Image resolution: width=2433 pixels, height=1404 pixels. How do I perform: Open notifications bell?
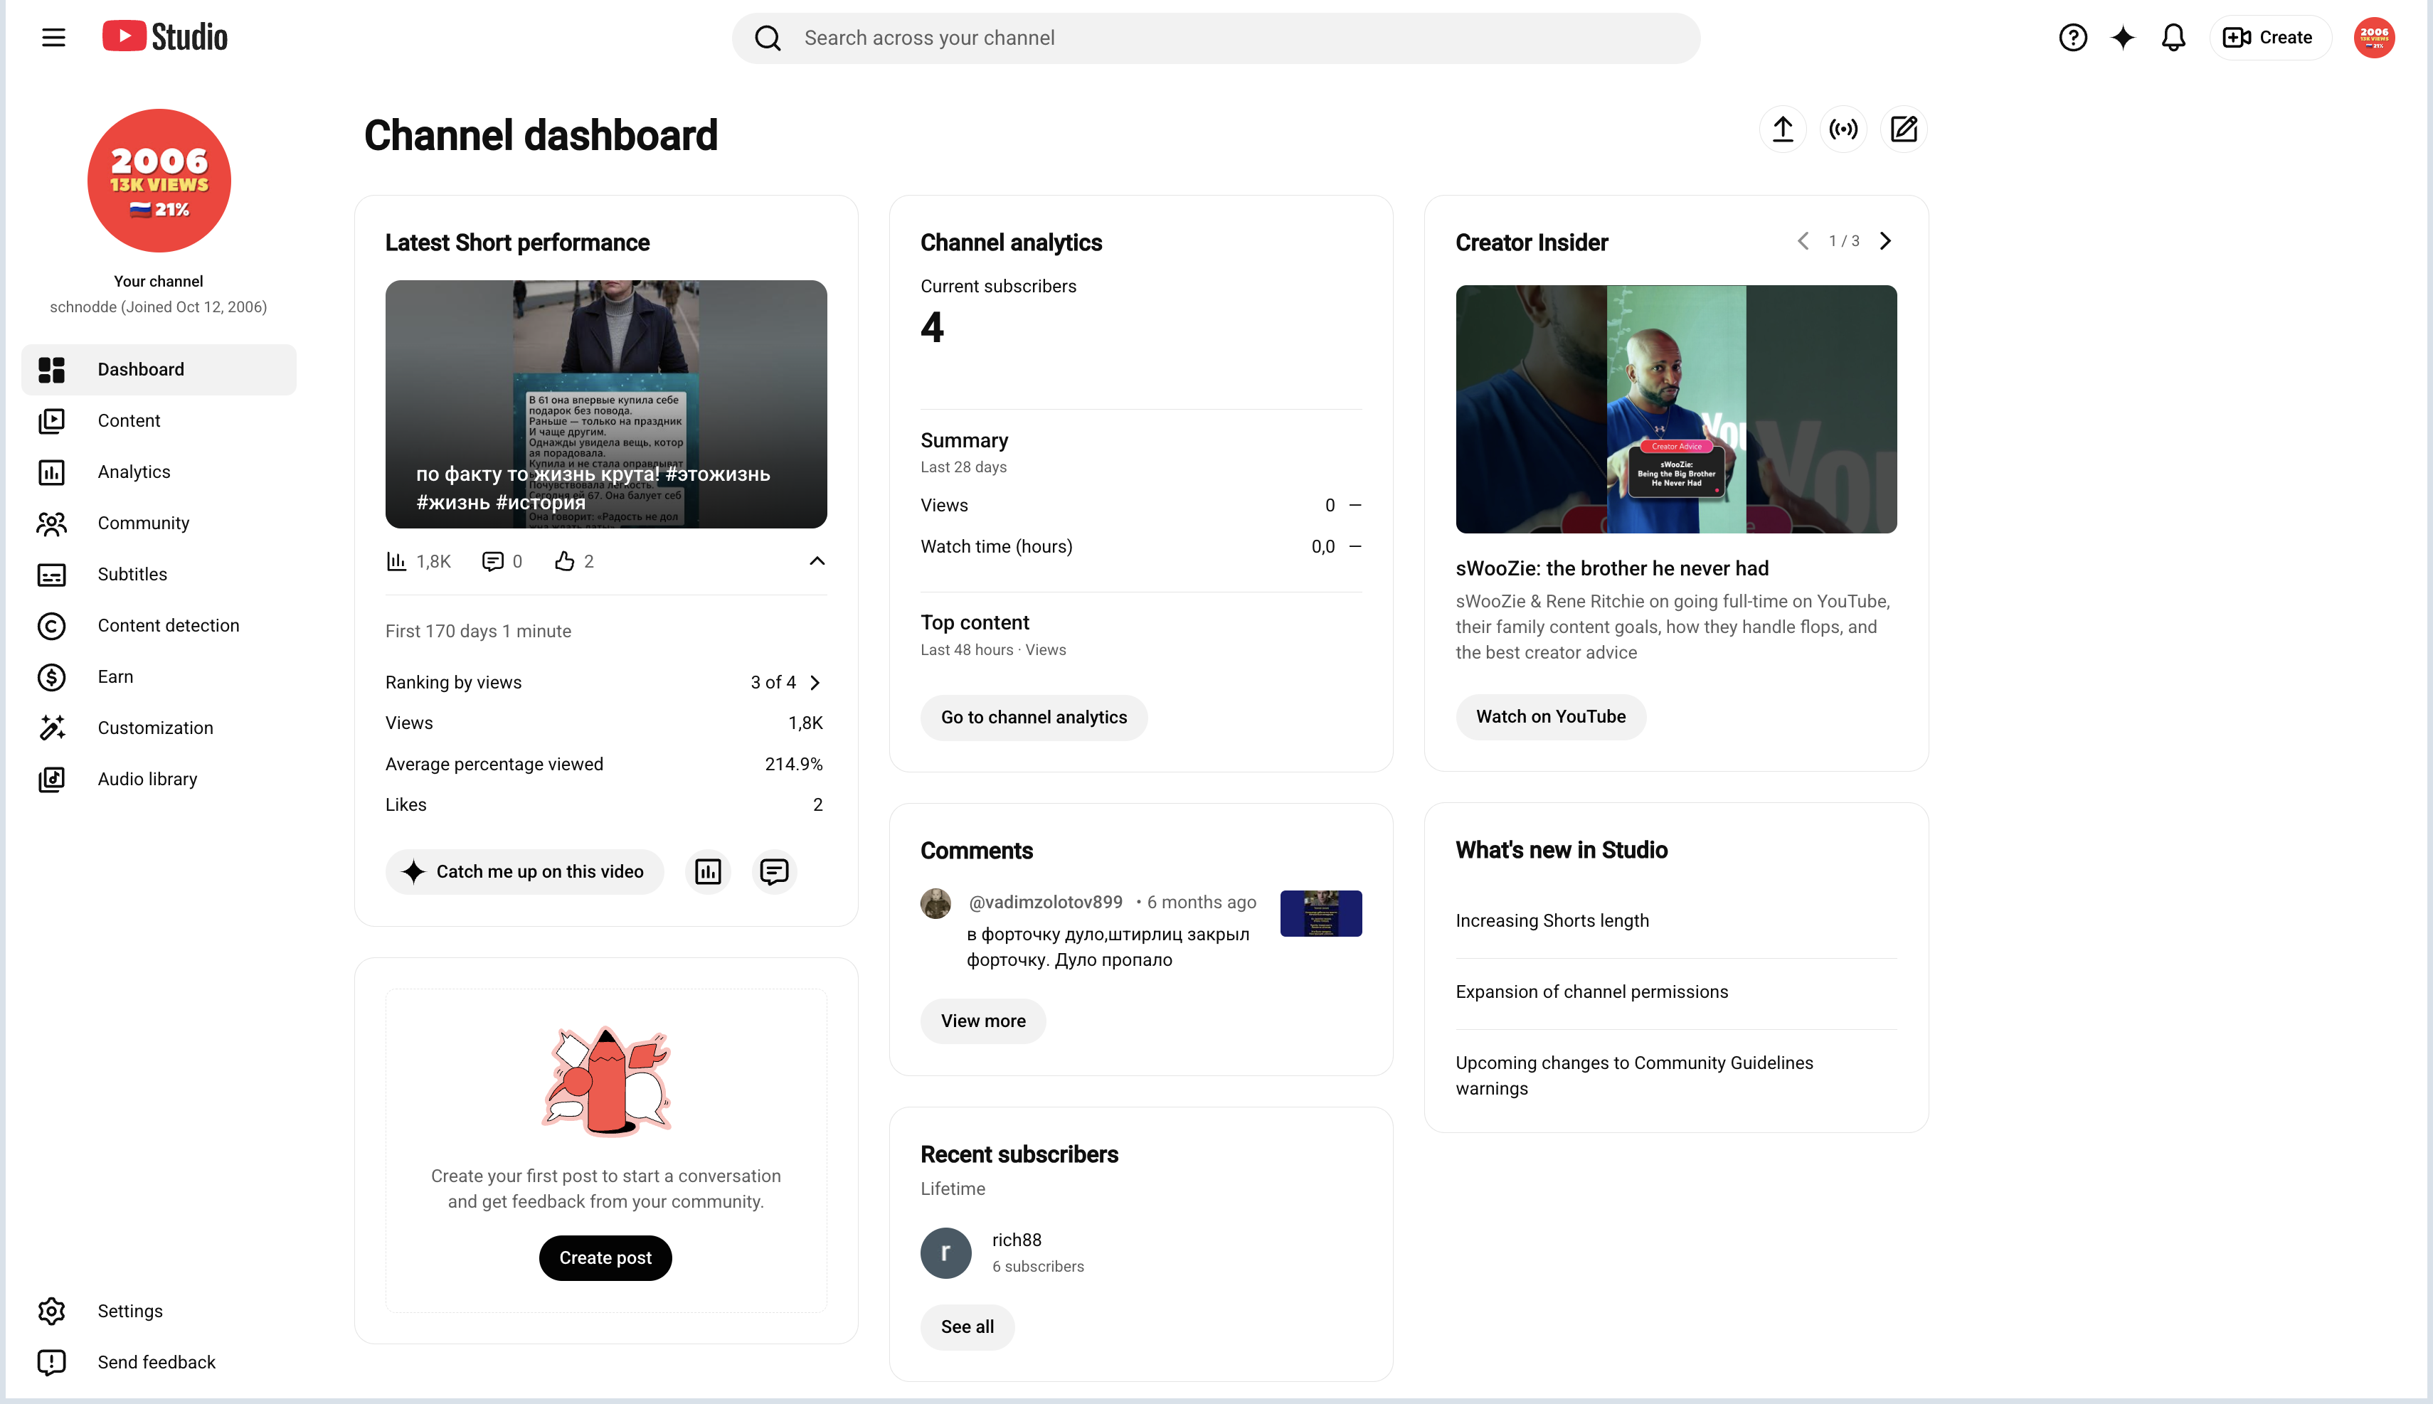pyautogui.click(x=2173, y=38)
